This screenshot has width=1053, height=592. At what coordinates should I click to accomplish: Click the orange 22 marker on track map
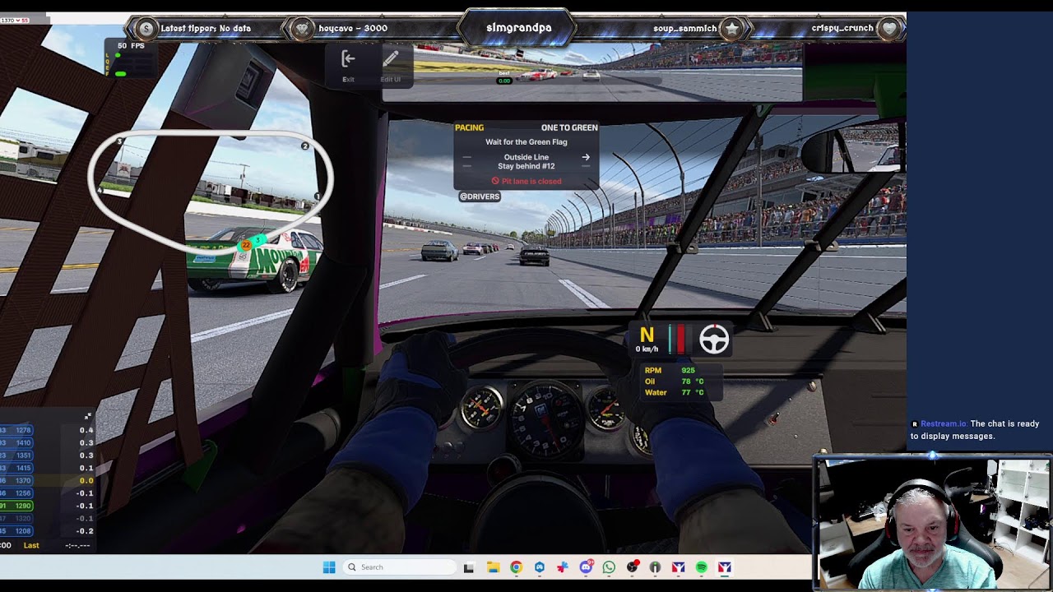coord(245,245)
